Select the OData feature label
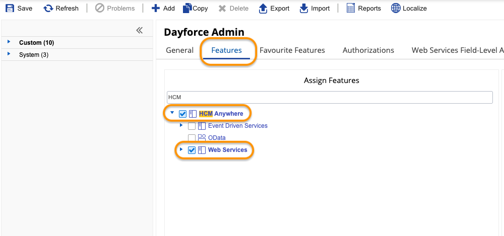This screenshot has height=236, width=504. 217,138
